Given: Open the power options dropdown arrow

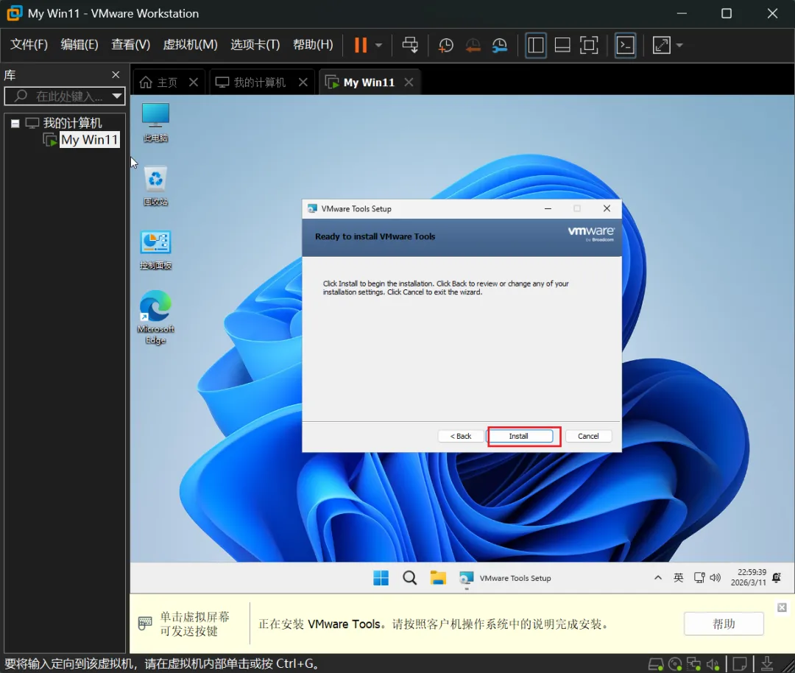Looking at the screenshot, I should [x=379, y=45].
